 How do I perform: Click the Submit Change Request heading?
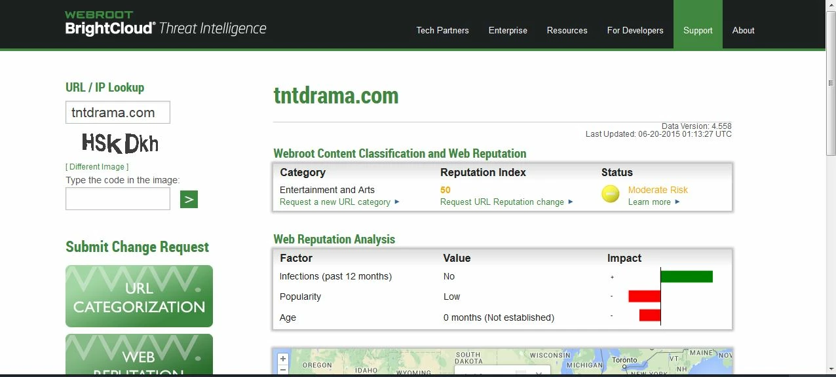pyautogui.click(x=137, y=247)
